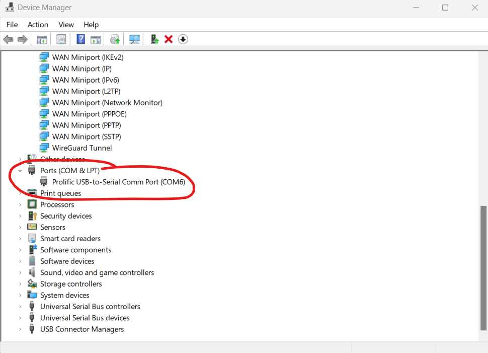
Task: Click the Back arrow toolbar icon
Action: [8, 40]
